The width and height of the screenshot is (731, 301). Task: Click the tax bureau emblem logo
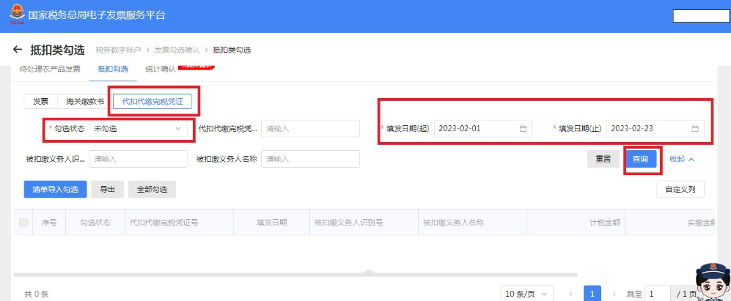click(x=17, y=14)
